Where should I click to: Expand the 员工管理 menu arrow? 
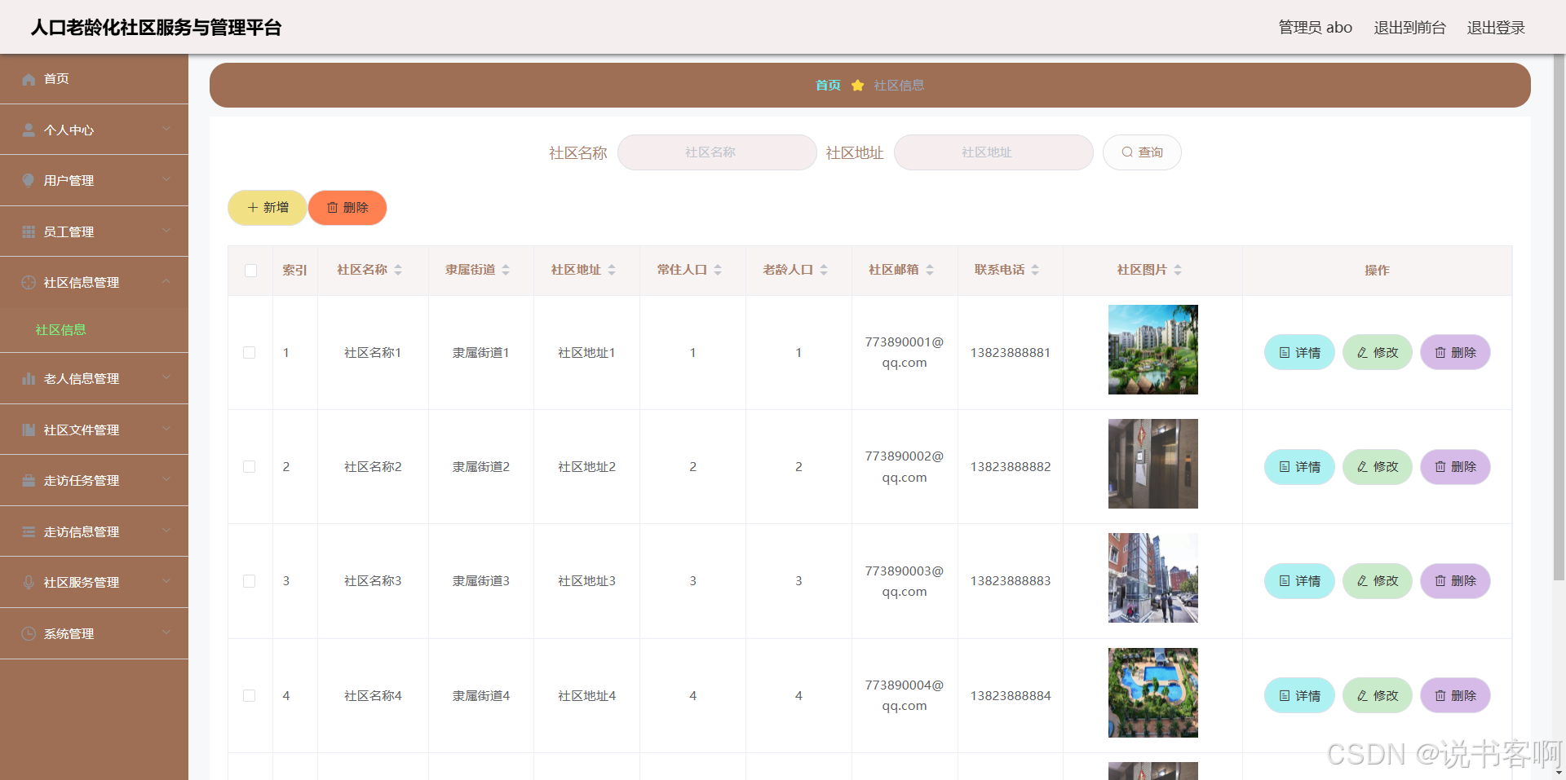(x=166, y=231)
